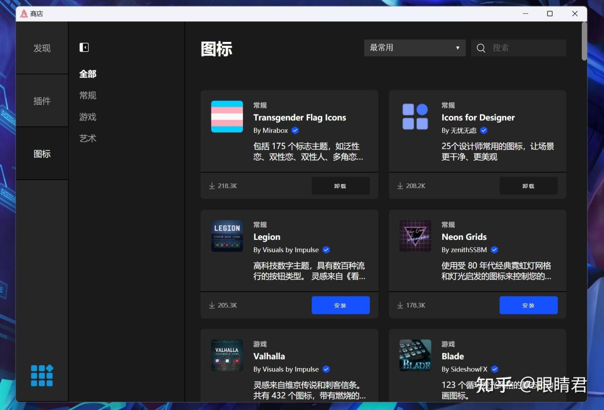Click the 218.3K download count
604x410 pixels.
(227, 186)
